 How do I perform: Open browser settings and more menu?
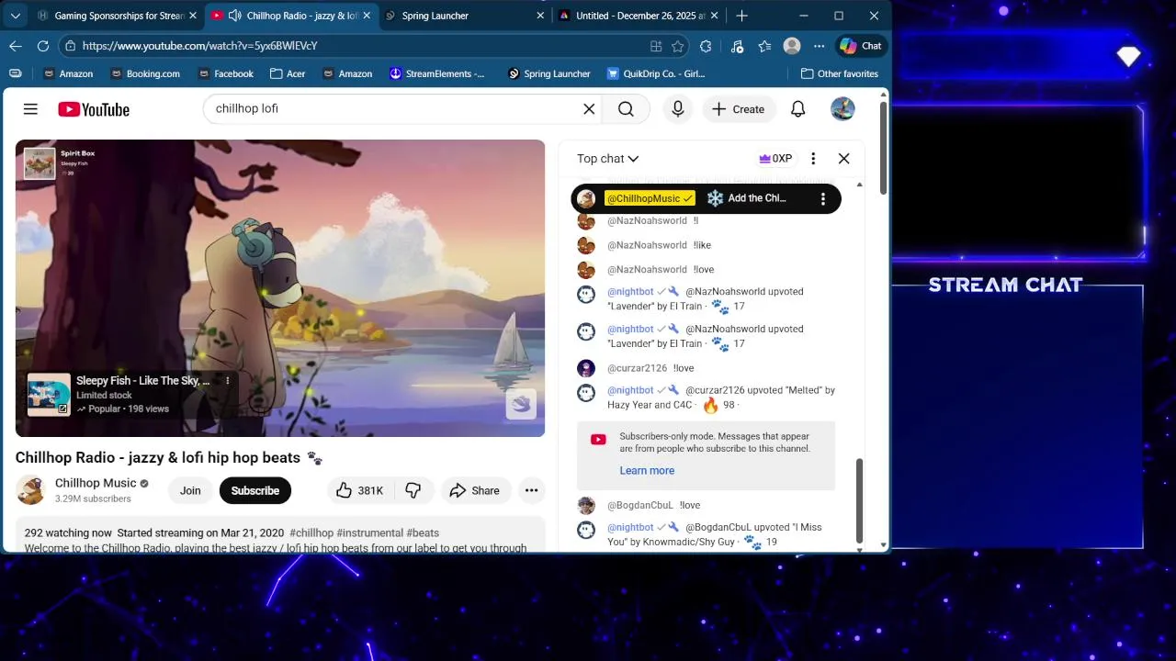820,46
